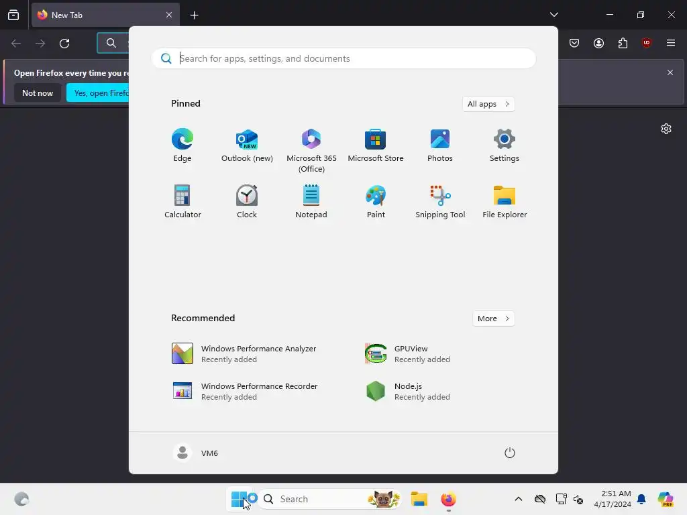Open the Firefox hamburger application menu

[x=670, y=43]
